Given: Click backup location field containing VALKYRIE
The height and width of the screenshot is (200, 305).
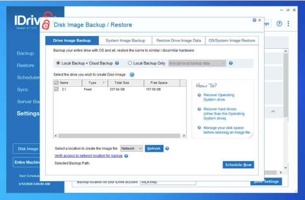Looking at the screenshot, I should point(168,182).
